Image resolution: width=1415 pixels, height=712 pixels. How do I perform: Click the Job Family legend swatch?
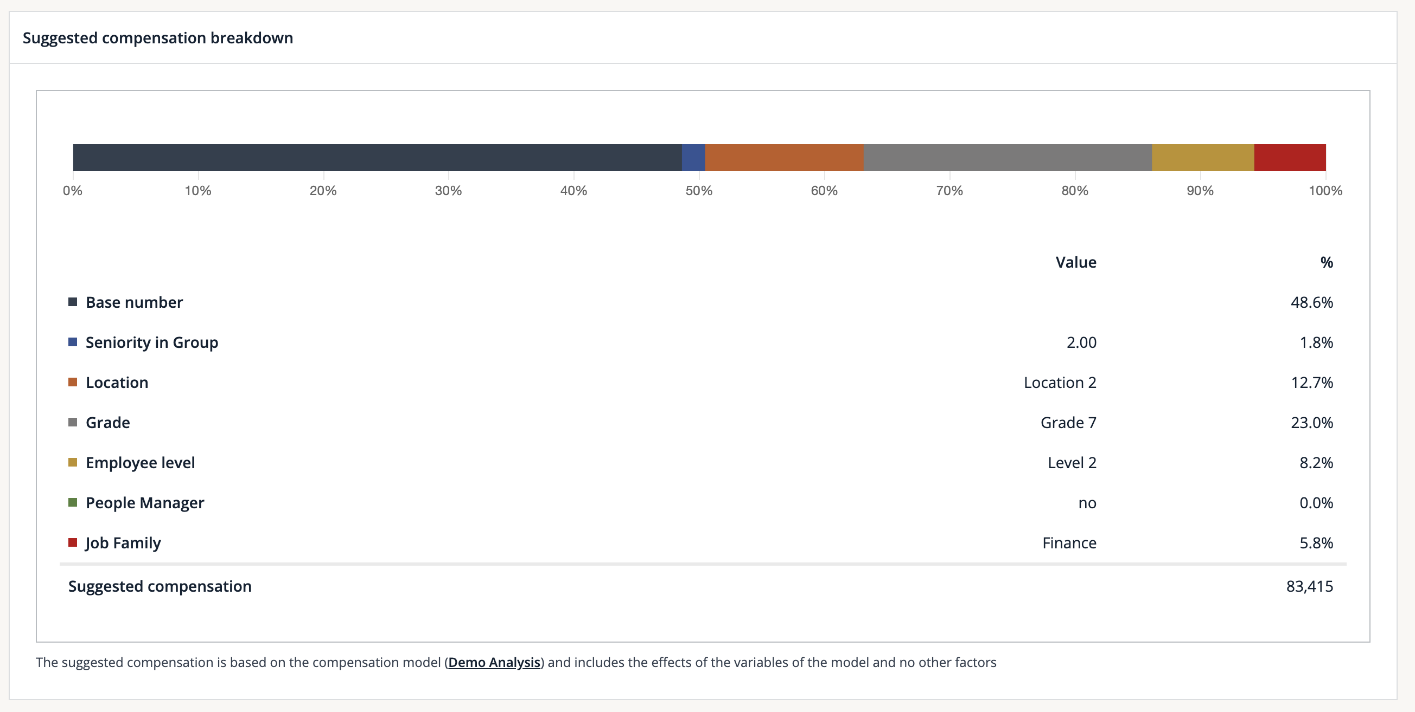[x=73, y=542]
